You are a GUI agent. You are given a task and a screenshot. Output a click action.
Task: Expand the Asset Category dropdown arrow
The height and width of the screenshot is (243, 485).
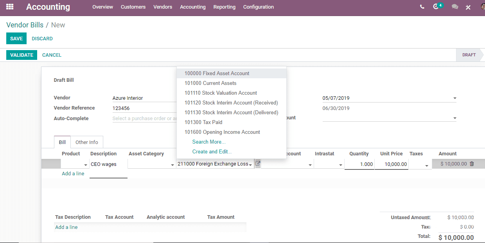(x=172, y=165)
